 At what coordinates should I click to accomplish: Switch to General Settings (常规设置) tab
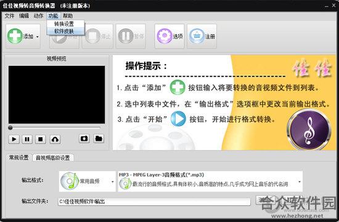(x=18, y=157)
